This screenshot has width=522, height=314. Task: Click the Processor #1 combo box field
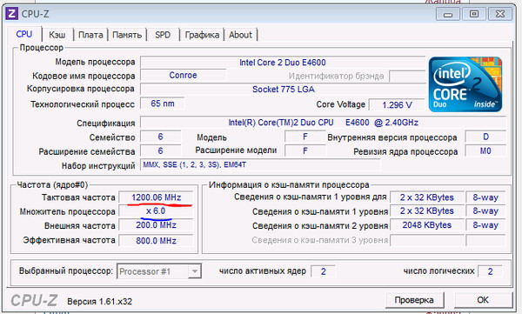coord(159,271)
